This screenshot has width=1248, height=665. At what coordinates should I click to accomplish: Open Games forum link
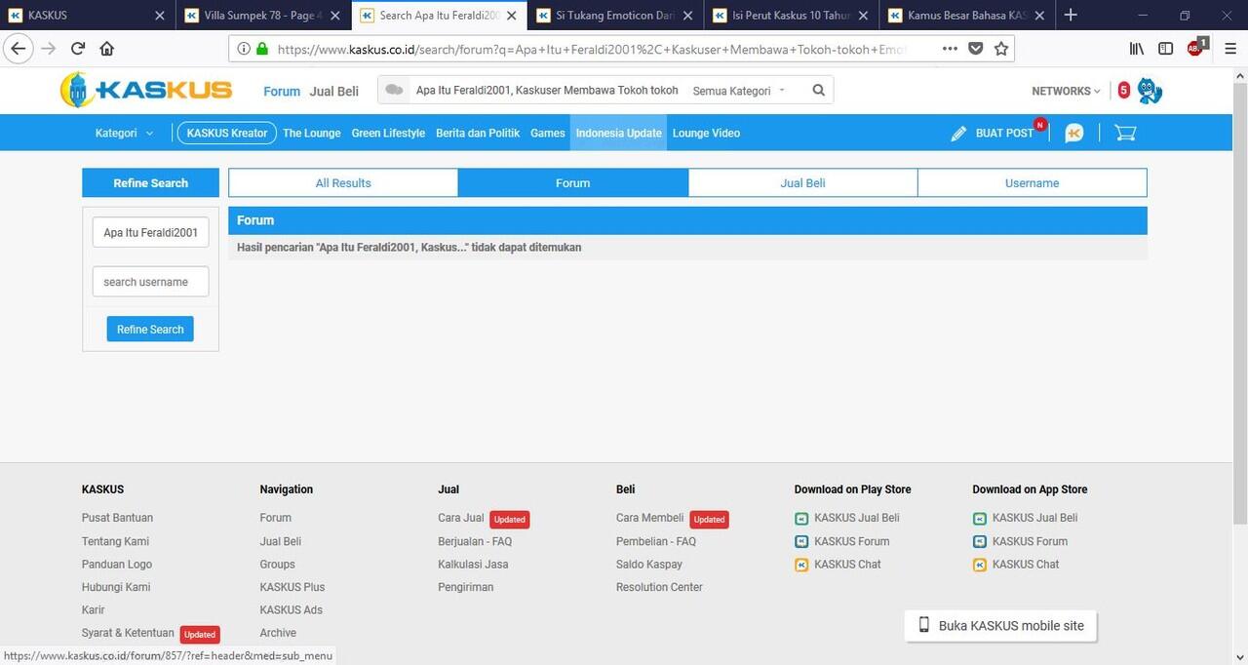tap(548, 134)
